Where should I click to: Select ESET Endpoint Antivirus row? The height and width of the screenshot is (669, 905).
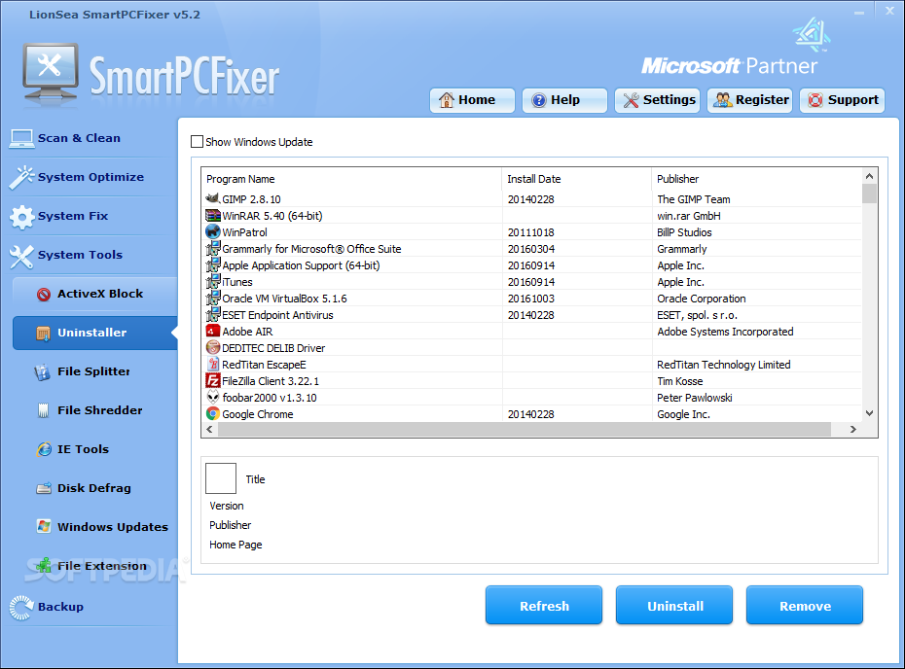click(531, 315)
